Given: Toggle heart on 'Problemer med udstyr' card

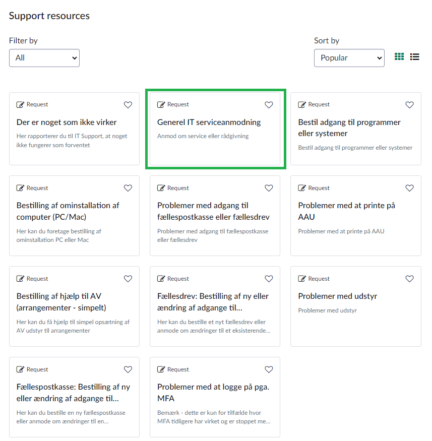Looking at the screenshot, I should coord(409,279).
